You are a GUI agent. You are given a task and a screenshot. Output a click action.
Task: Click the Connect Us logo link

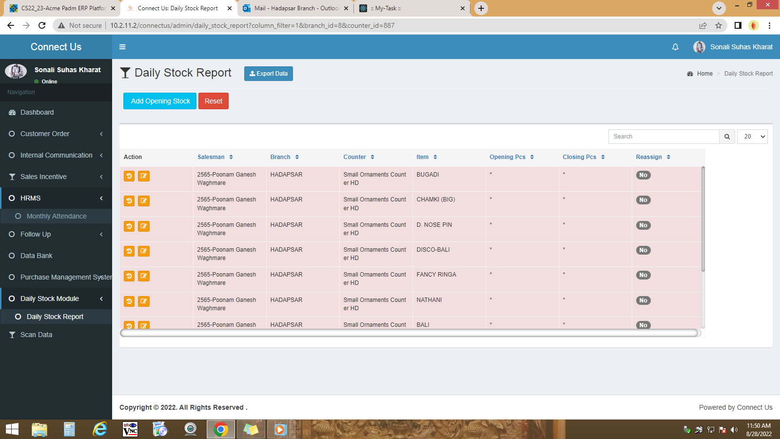click(x=56, y=47)
